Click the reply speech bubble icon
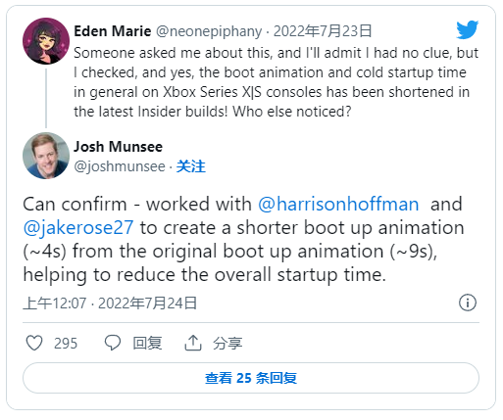 113,343
